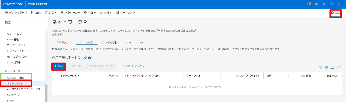This screenshot has width=346, height=102.
Task: Click the export table icon
Action: (x=332, y=67)
